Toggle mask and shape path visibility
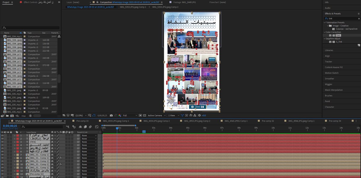Viewport: 361px width, 178px height. (x=94, y=115)
